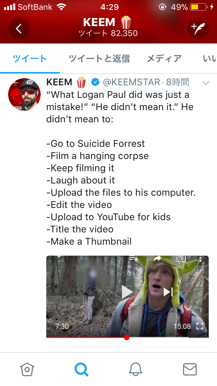Open the Messages envelope tab
The width and height of the screenshot is (217, 386).
point(190,369)
